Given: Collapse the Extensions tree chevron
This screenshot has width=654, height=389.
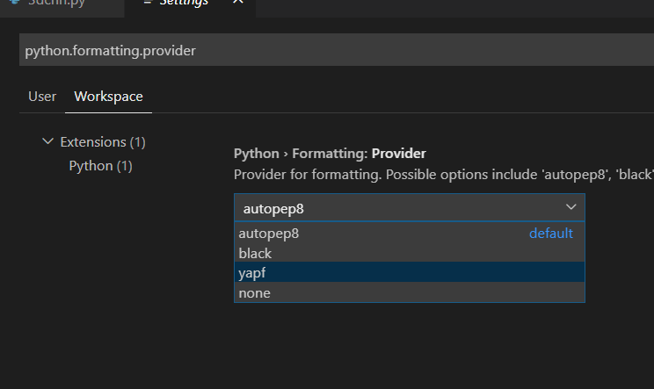Looking at the screenshot, I should point(47,141).
